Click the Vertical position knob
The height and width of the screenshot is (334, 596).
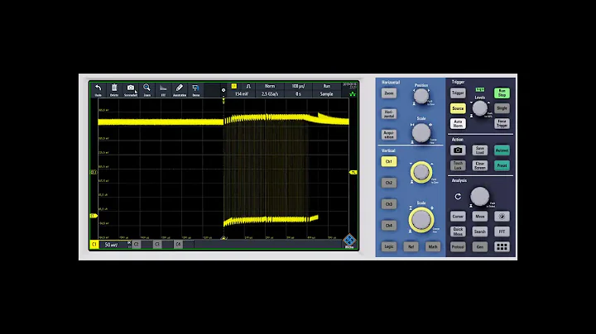pyautogui.click(x=421, y=172)
